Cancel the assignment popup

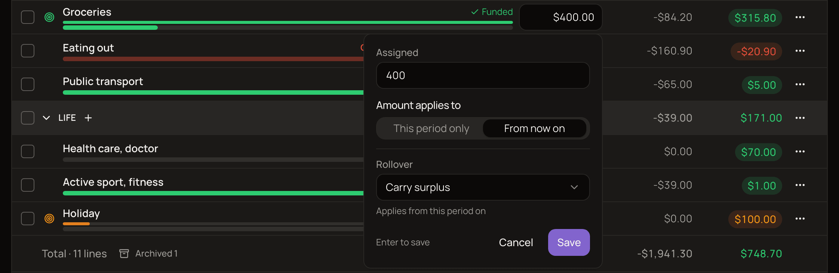pyautogui.click(x=516, y=242)
